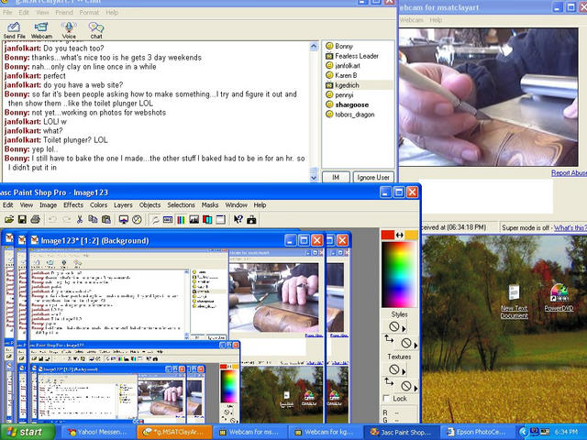
Task: Click the context Help arrow-question icon
Action: [238, 219]
